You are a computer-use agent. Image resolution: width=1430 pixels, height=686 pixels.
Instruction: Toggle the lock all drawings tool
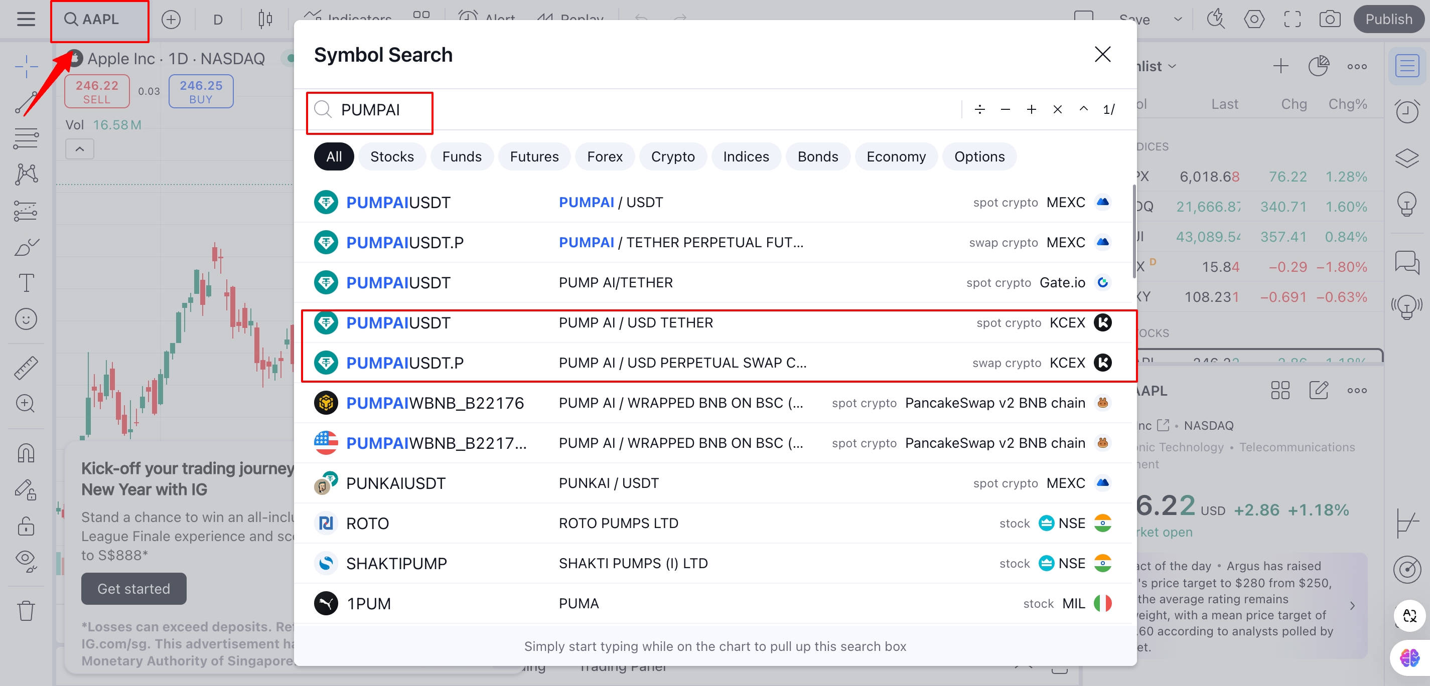[26, 525]
